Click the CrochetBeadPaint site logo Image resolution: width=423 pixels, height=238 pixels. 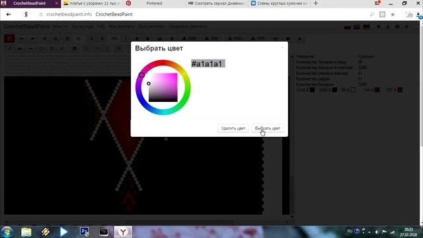click(x=26, y=26)
